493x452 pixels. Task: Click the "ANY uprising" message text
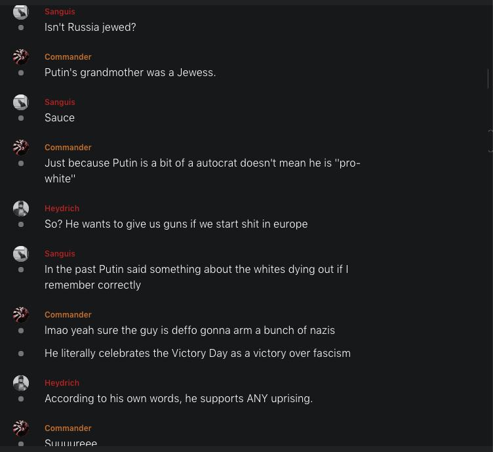tap(178, 399)
